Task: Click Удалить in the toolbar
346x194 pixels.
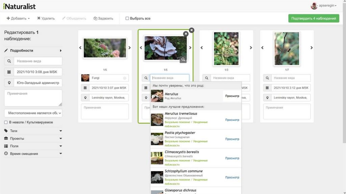Action: (46, 18)
